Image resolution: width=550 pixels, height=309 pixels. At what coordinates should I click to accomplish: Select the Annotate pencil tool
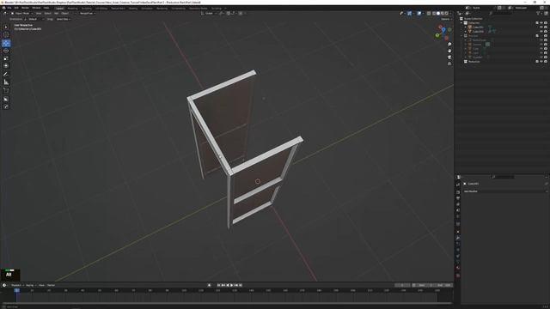tap(6, 75)
